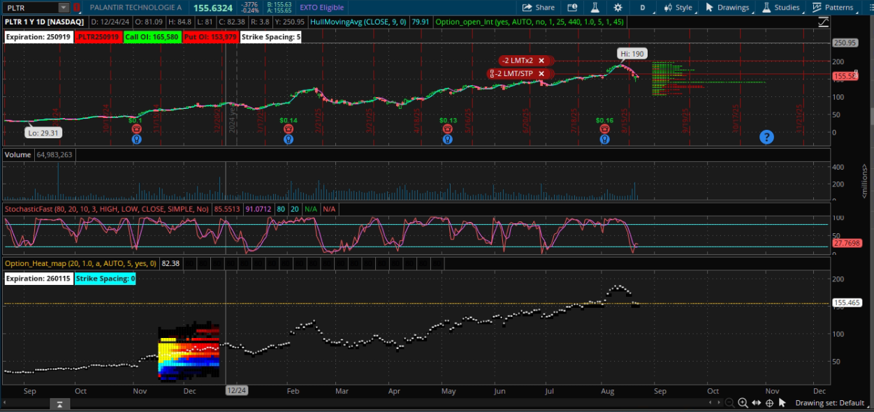Open chart settings gear icon
Screen dimensions: 874x412
coord(618,8)
